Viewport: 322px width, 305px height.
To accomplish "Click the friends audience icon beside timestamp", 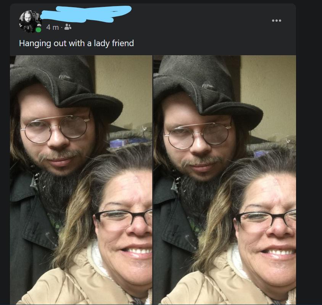I will click(x=68, y=27).
